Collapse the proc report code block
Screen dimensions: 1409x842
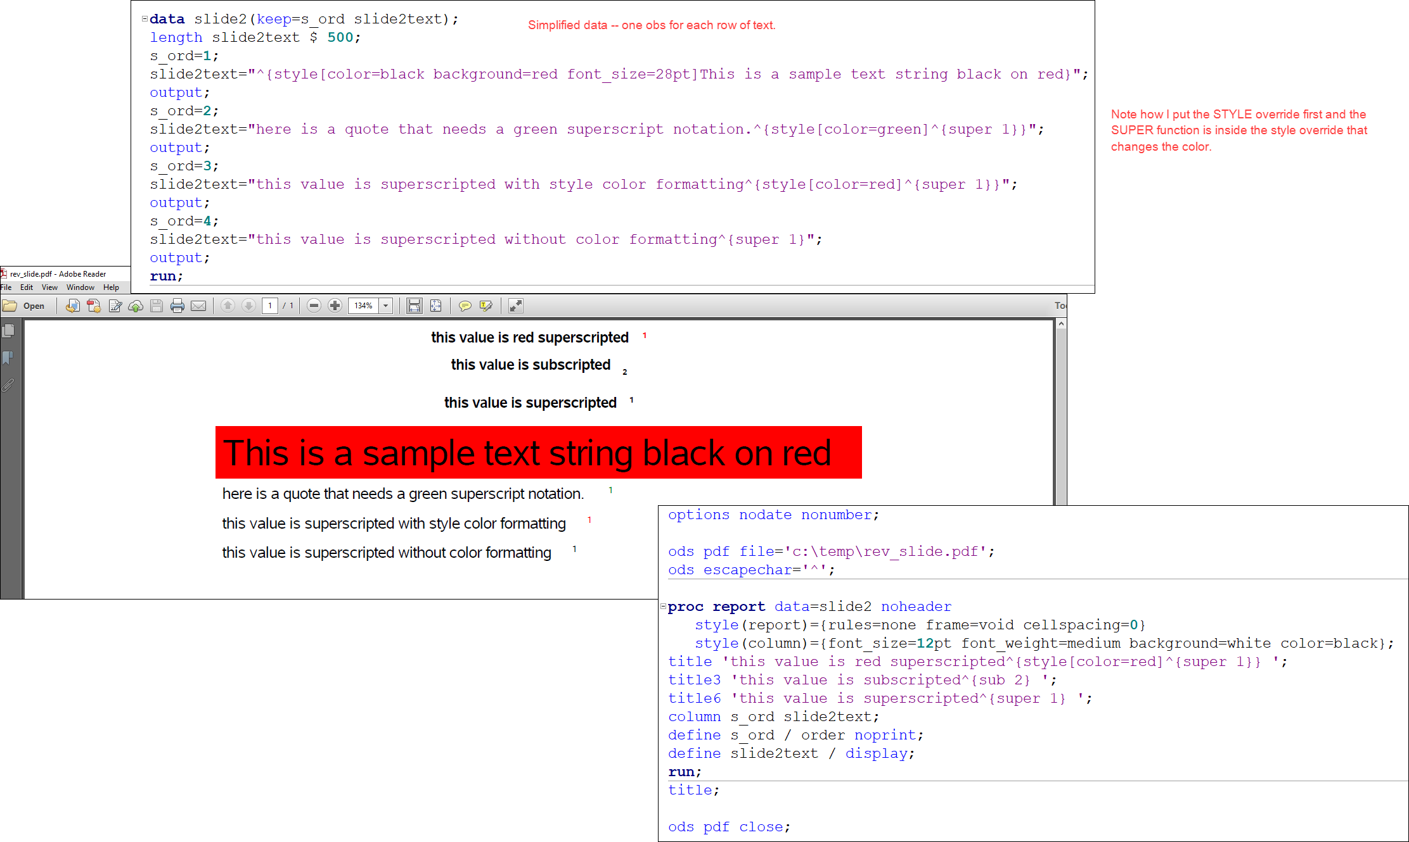663,606
